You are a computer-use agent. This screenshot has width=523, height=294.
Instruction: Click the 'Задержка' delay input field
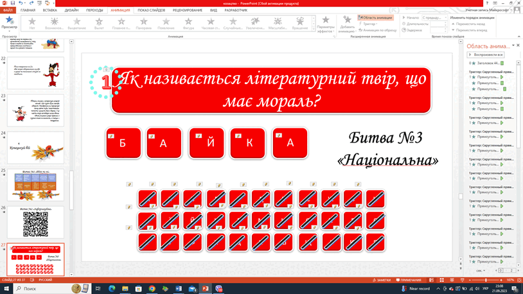pos(438,30)
